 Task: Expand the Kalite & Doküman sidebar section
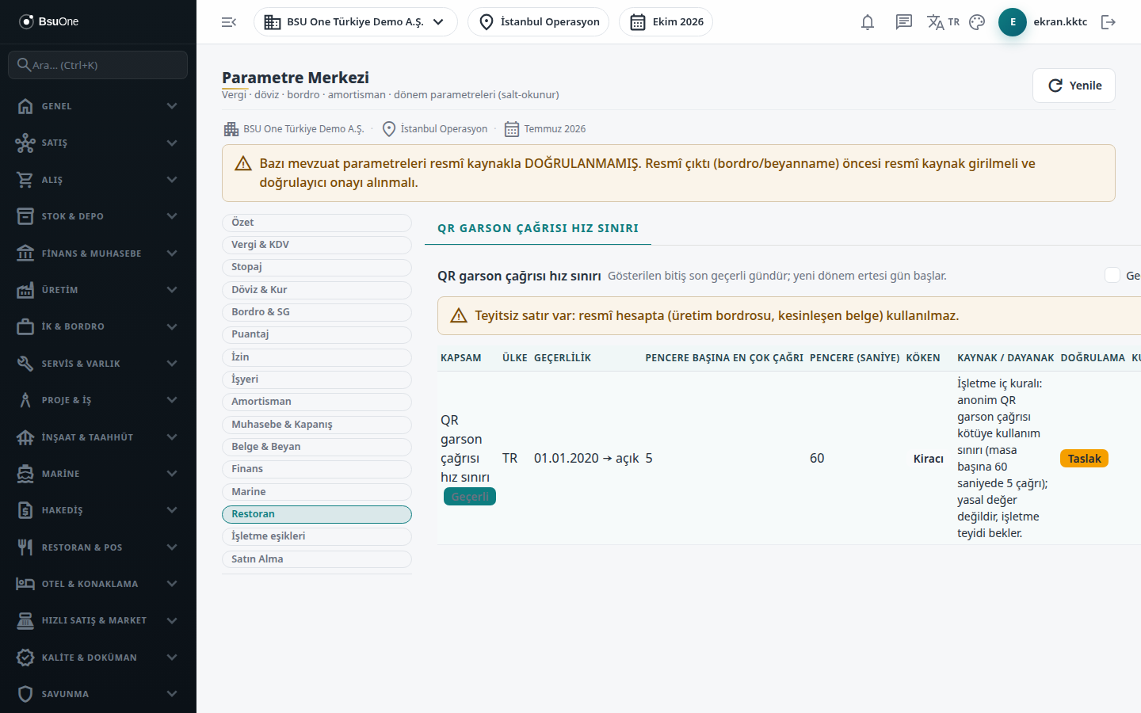98,658
